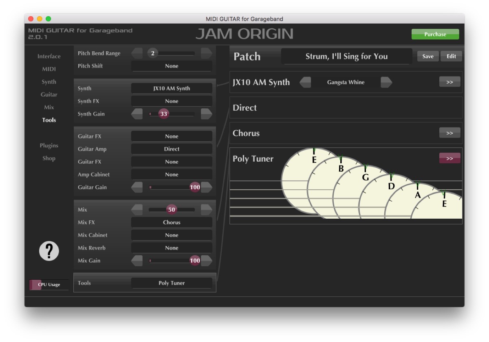
Task: Increase Pitch Bend Range with right arrow
Action: point(206,53)
